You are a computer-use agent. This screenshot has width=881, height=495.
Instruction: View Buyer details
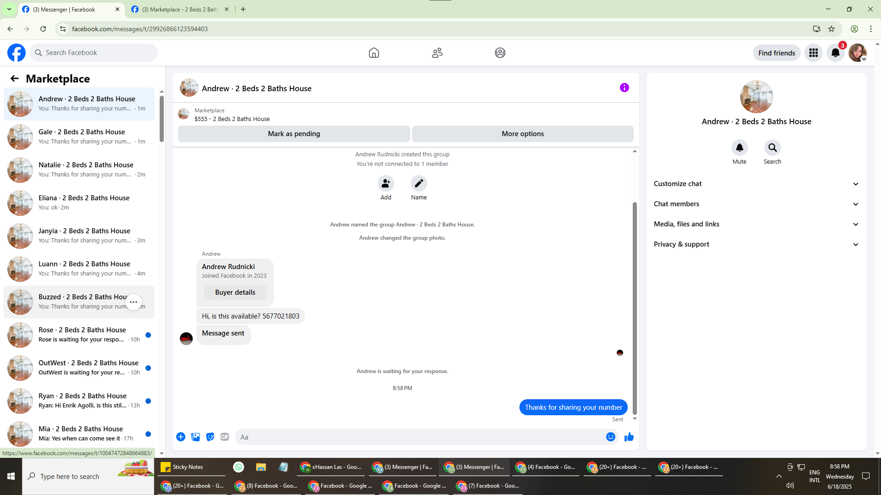coord(235,292)
